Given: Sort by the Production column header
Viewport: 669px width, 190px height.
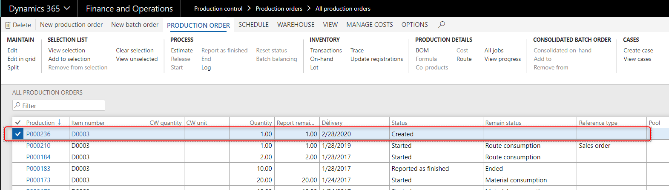Looking at the screenshot, I should click(40, 123).
